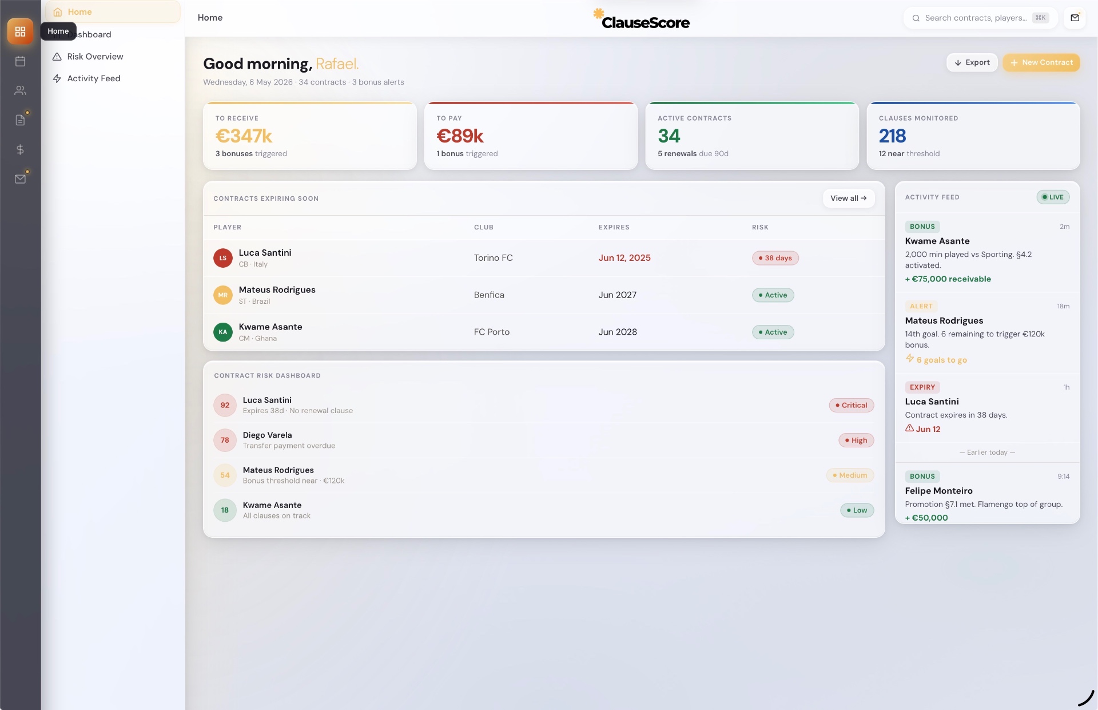Click the risk score 18 badge

225,510
